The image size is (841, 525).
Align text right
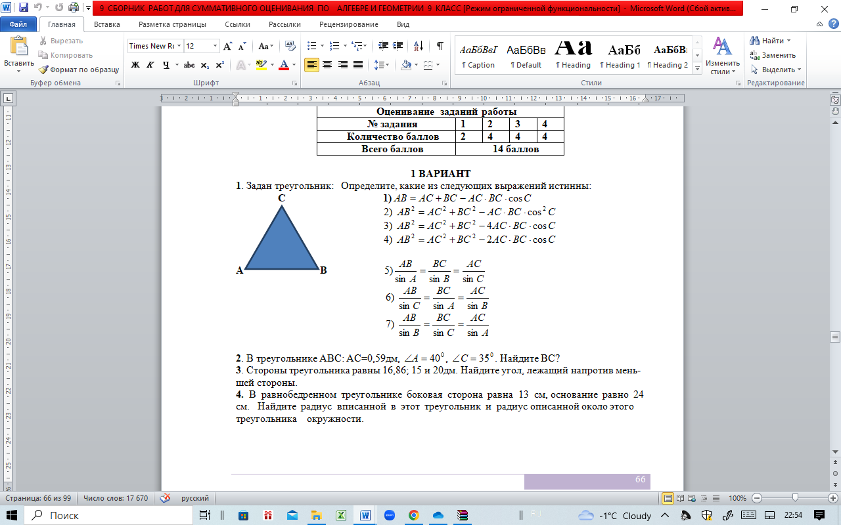coord(342,65)
